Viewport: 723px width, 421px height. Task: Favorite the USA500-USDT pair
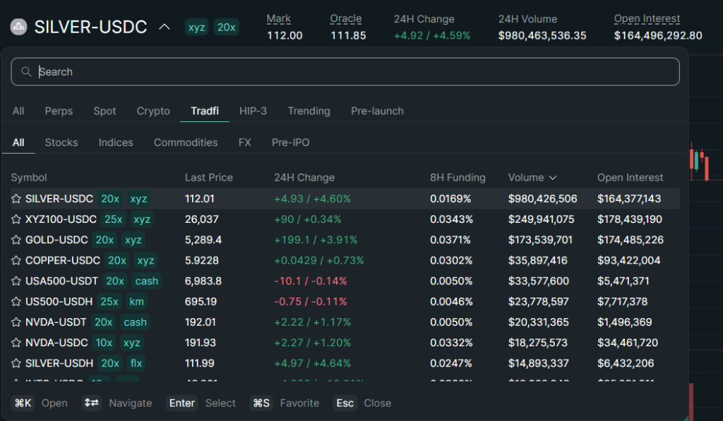tap(16, 281)
